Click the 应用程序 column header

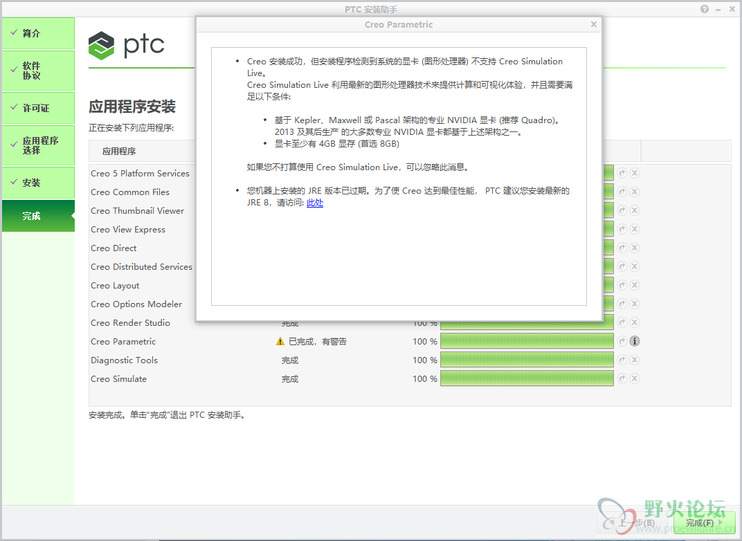pyautogui.click(x=119, y=152)
